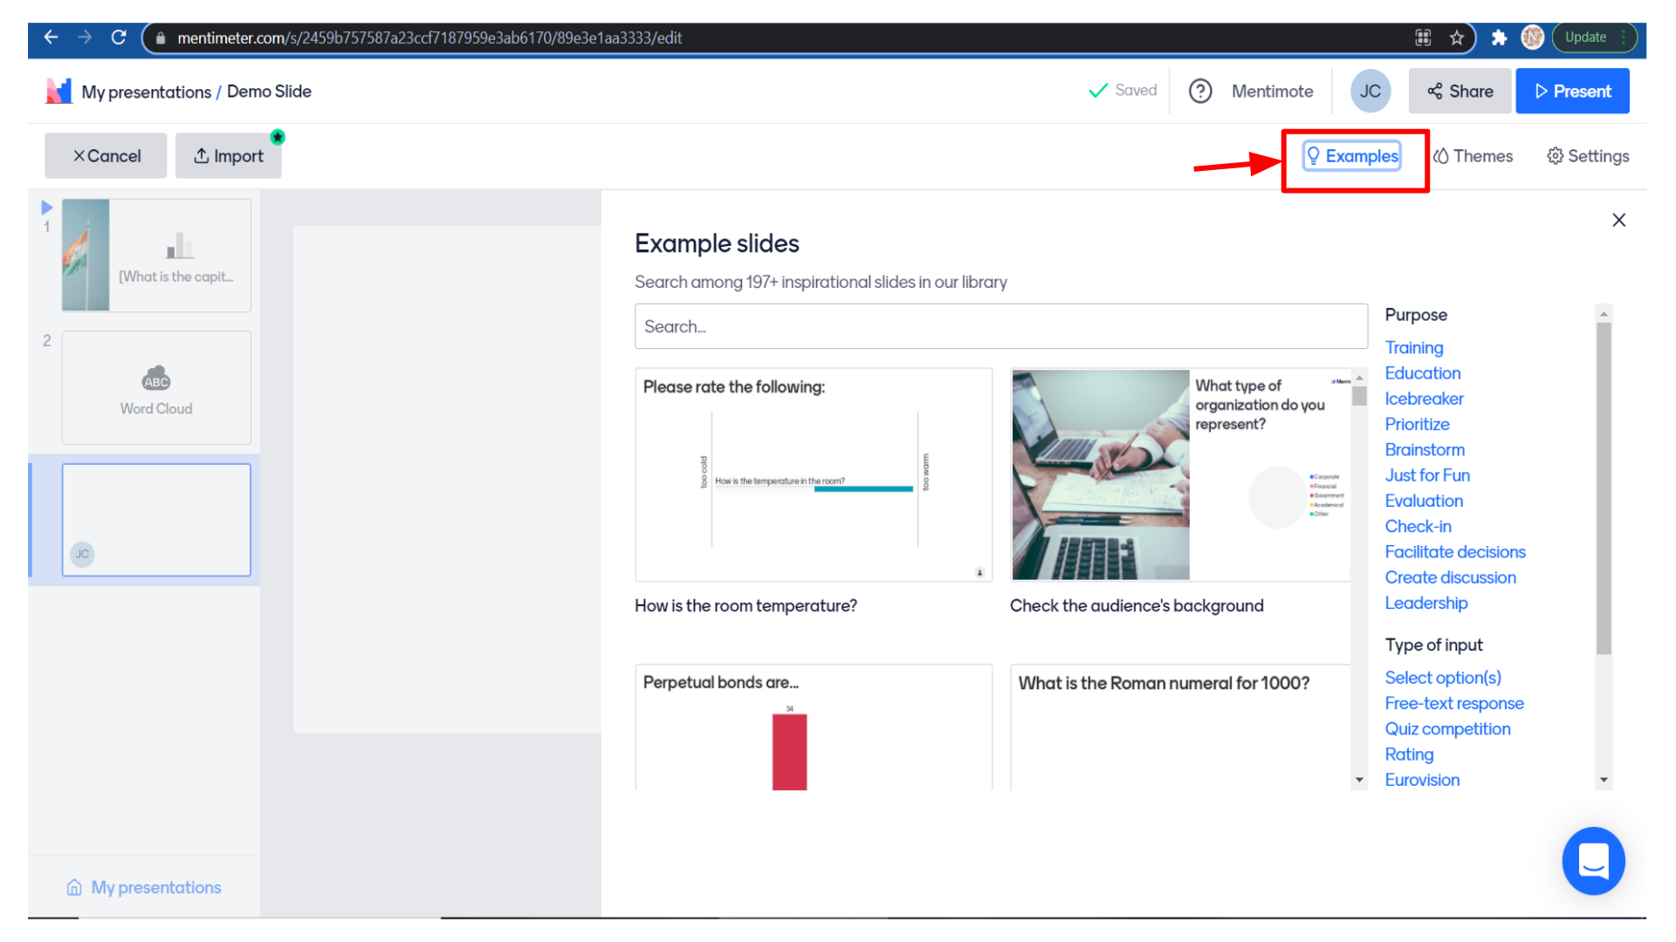Close the Example slides panel

(1618, 221)
